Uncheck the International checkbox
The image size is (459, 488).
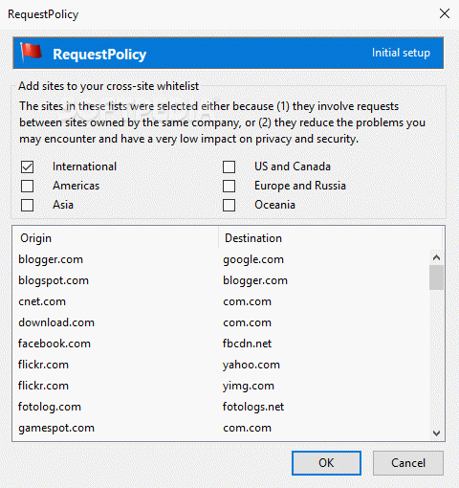pyautogui.click(x=27, y=166)
